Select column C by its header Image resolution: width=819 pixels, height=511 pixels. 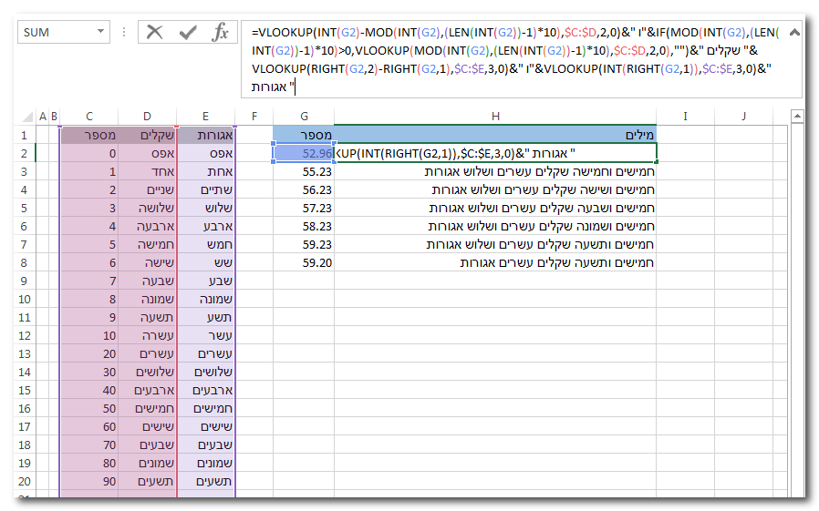[x=88, y=116]
